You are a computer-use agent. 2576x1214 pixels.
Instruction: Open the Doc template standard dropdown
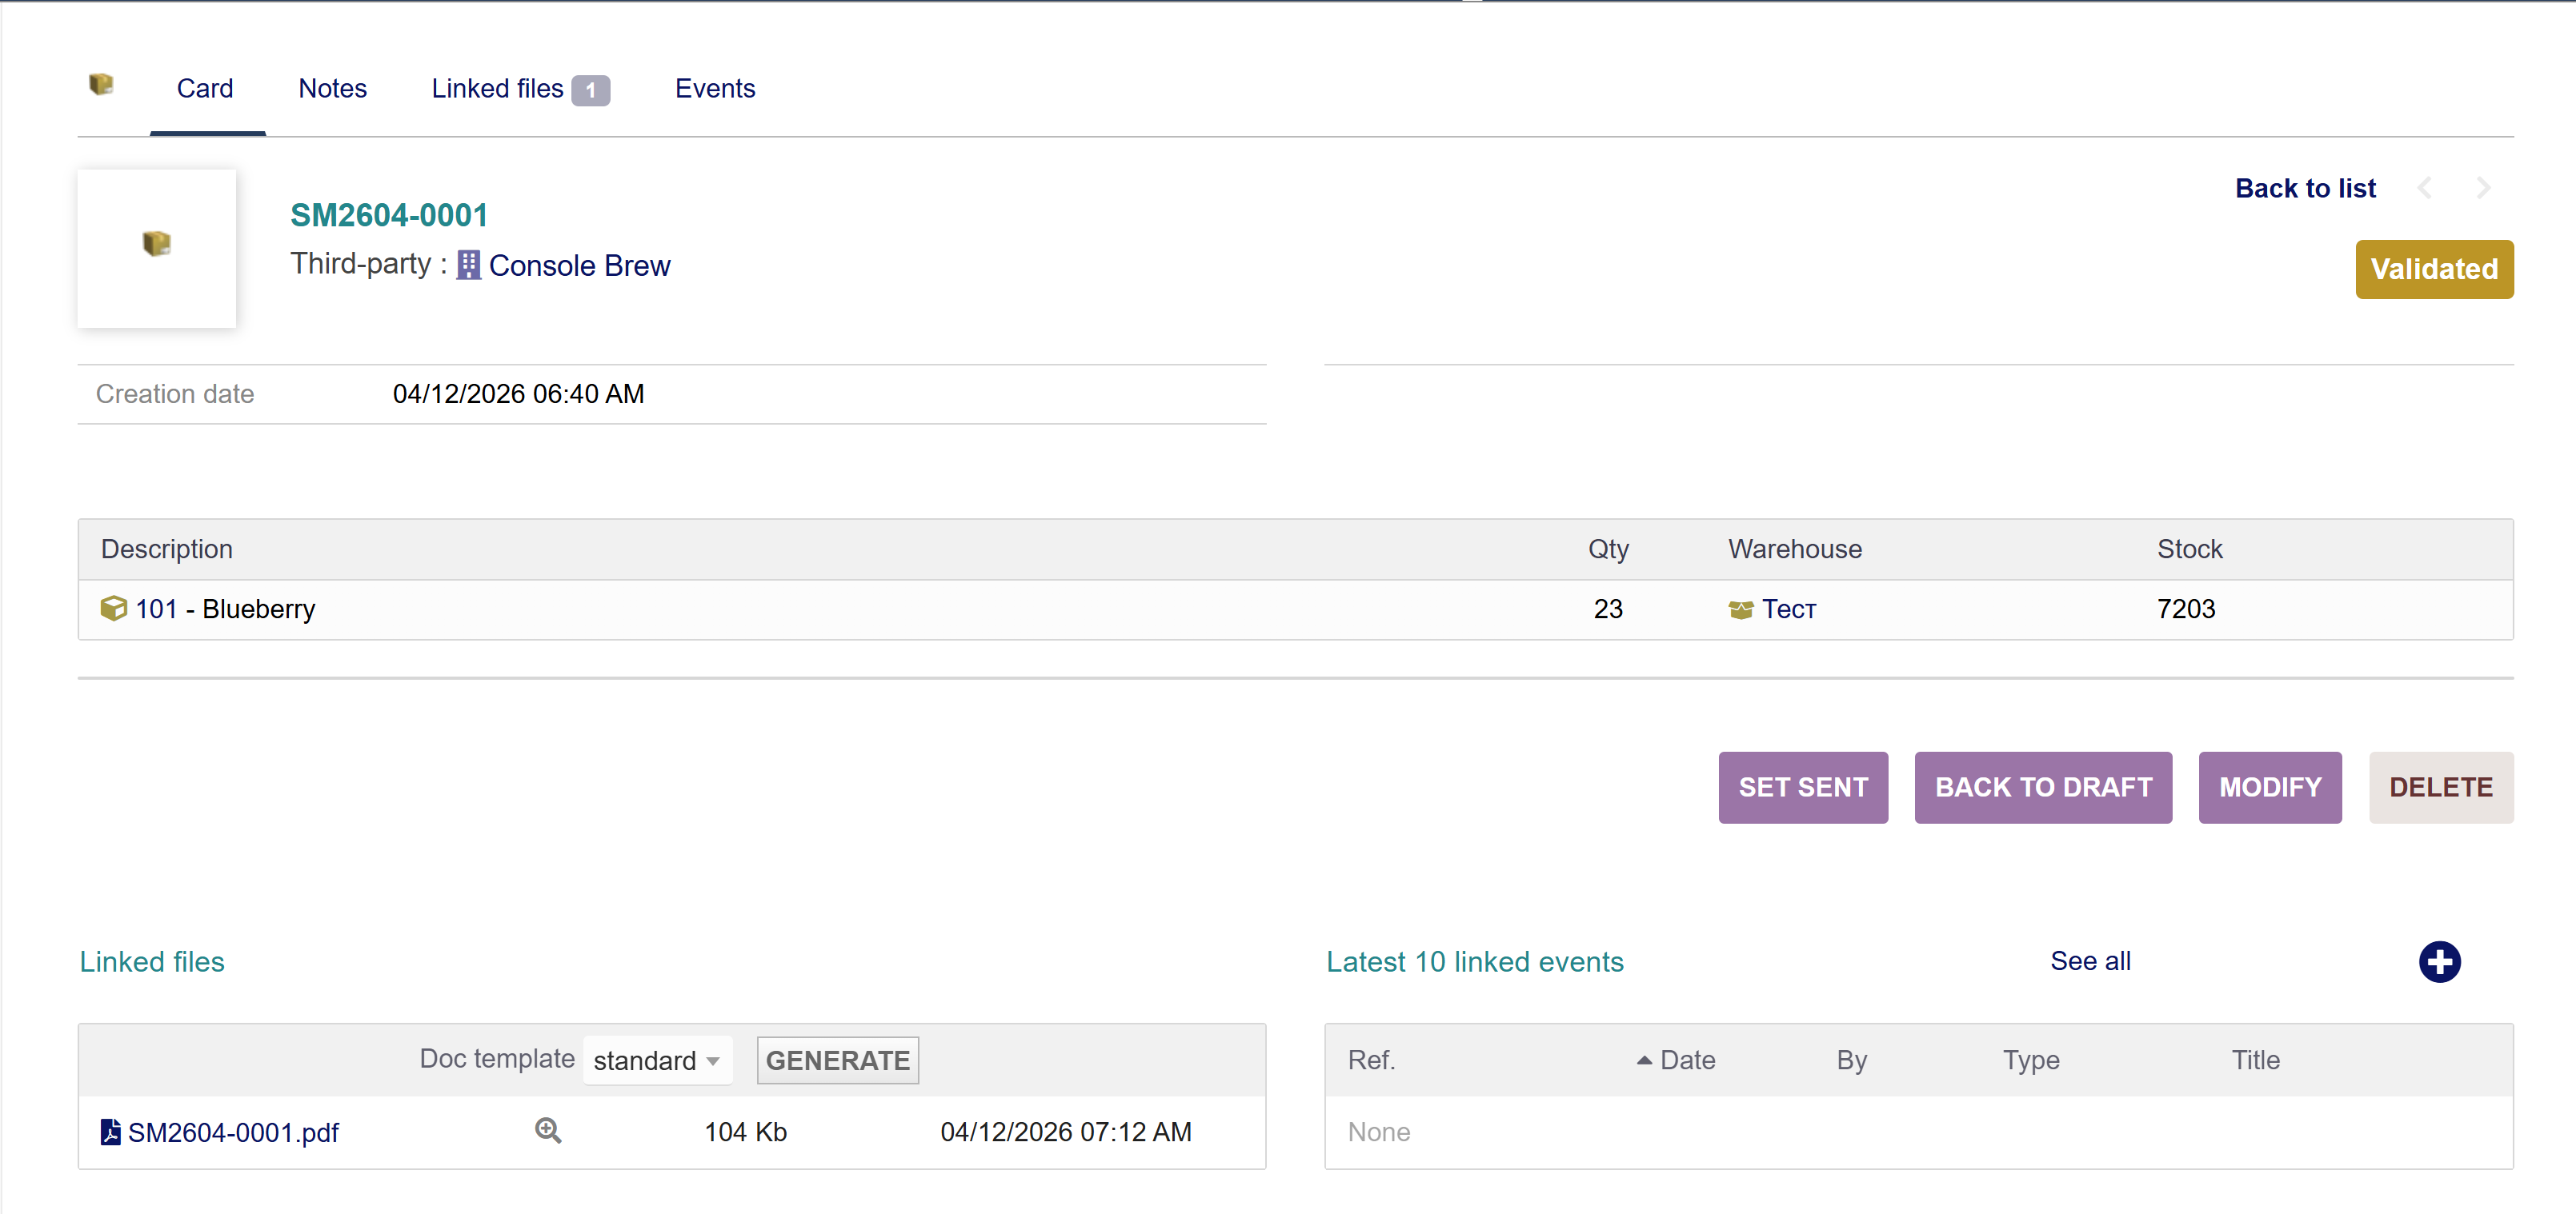(657, 1060)
